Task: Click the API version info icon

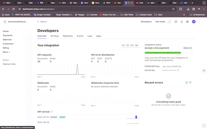Action: pos(52,112)
